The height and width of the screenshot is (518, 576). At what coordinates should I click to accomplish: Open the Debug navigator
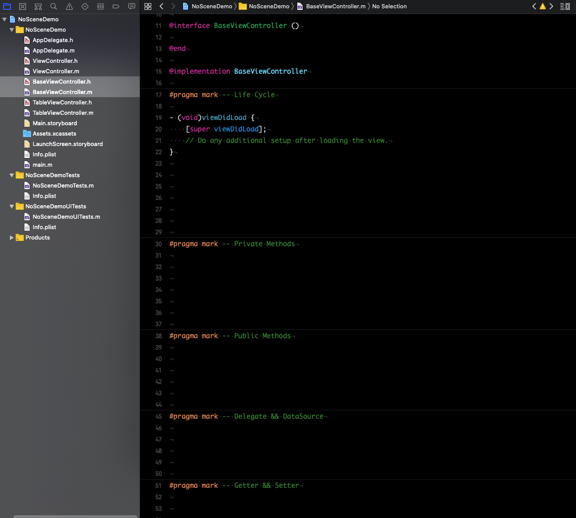(100, 6)
